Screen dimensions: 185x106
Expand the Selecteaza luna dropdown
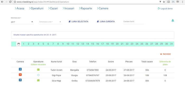(50, 22)
